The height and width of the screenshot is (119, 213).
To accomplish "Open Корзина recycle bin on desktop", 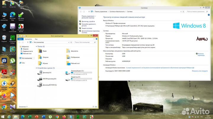I will coord(4,38).
